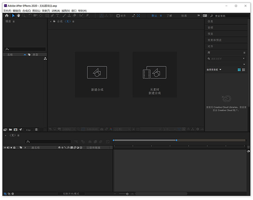The width and height of the screenshot is (253, 200).
Task: Click the new folder icon in Project panel
Action: (10, 129)
